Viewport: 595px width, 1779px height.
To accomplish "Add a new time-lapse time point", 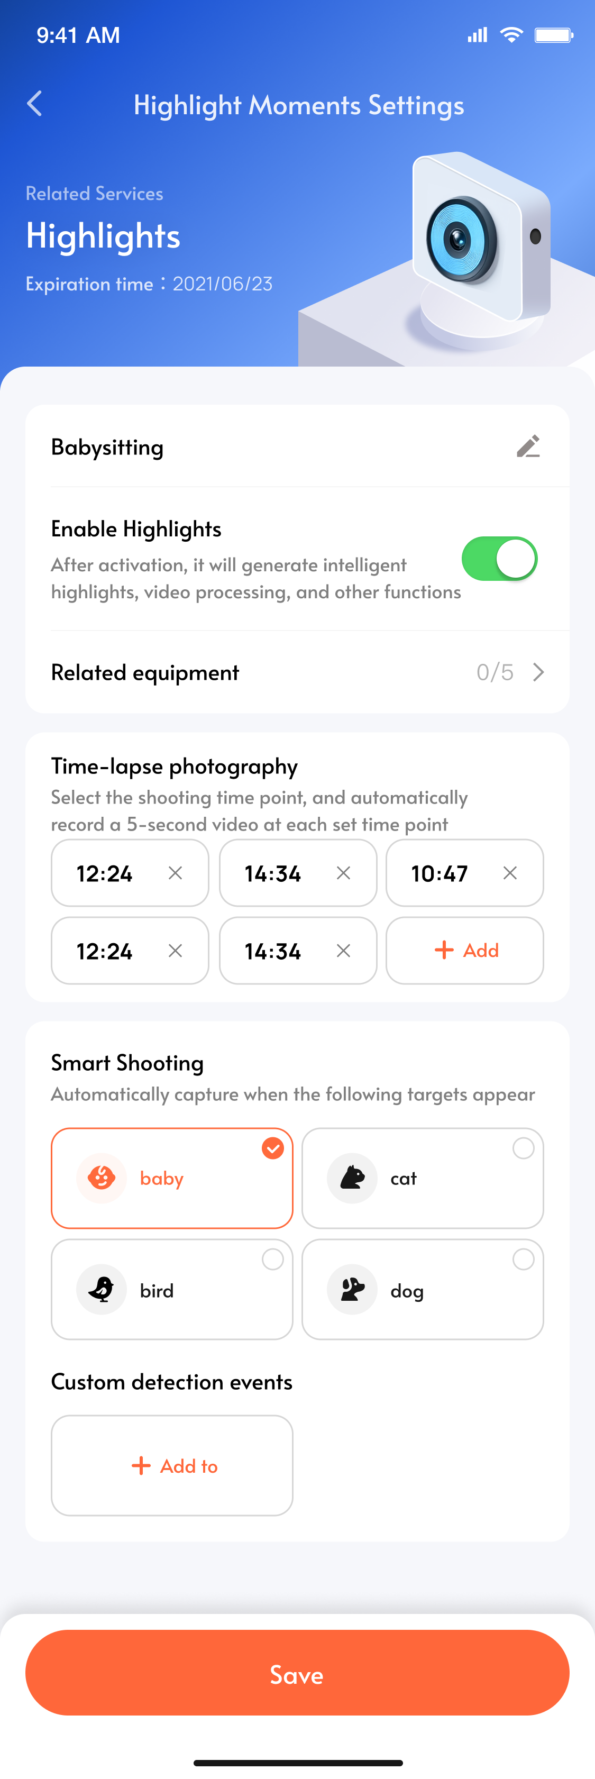I will (464, 950).
